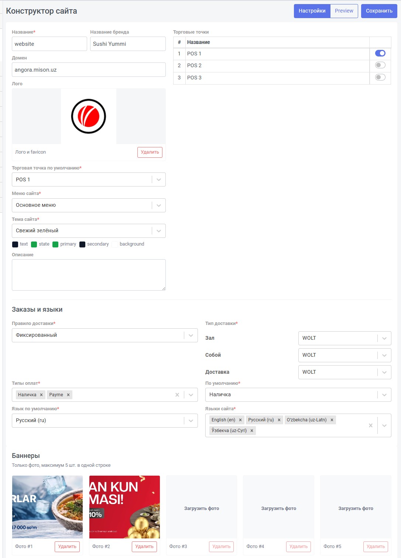This screenshot has width=401, height=558.
Task: Remove O'zbekcha (uz-Latn) language tag
Action: (x=332, y=420)
